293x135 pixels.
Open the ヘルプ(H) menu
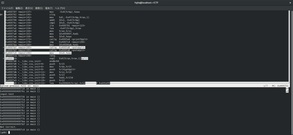pyautogui.click(x=60, y=8)
